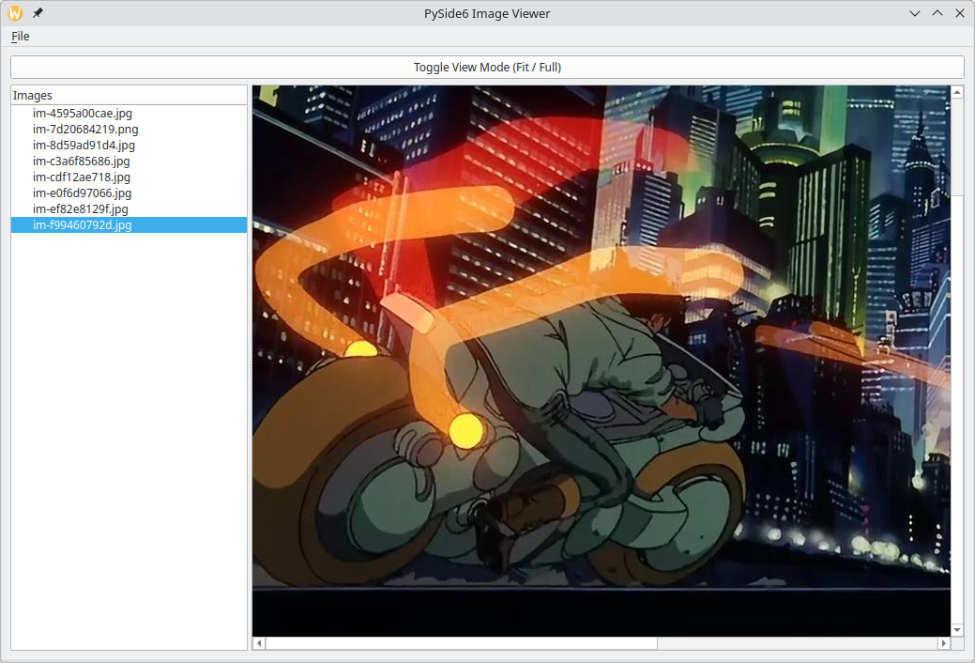Maximize the image viewer window
Screen dimensions: 975x663
pyautogui.click(x=937, y=13)
